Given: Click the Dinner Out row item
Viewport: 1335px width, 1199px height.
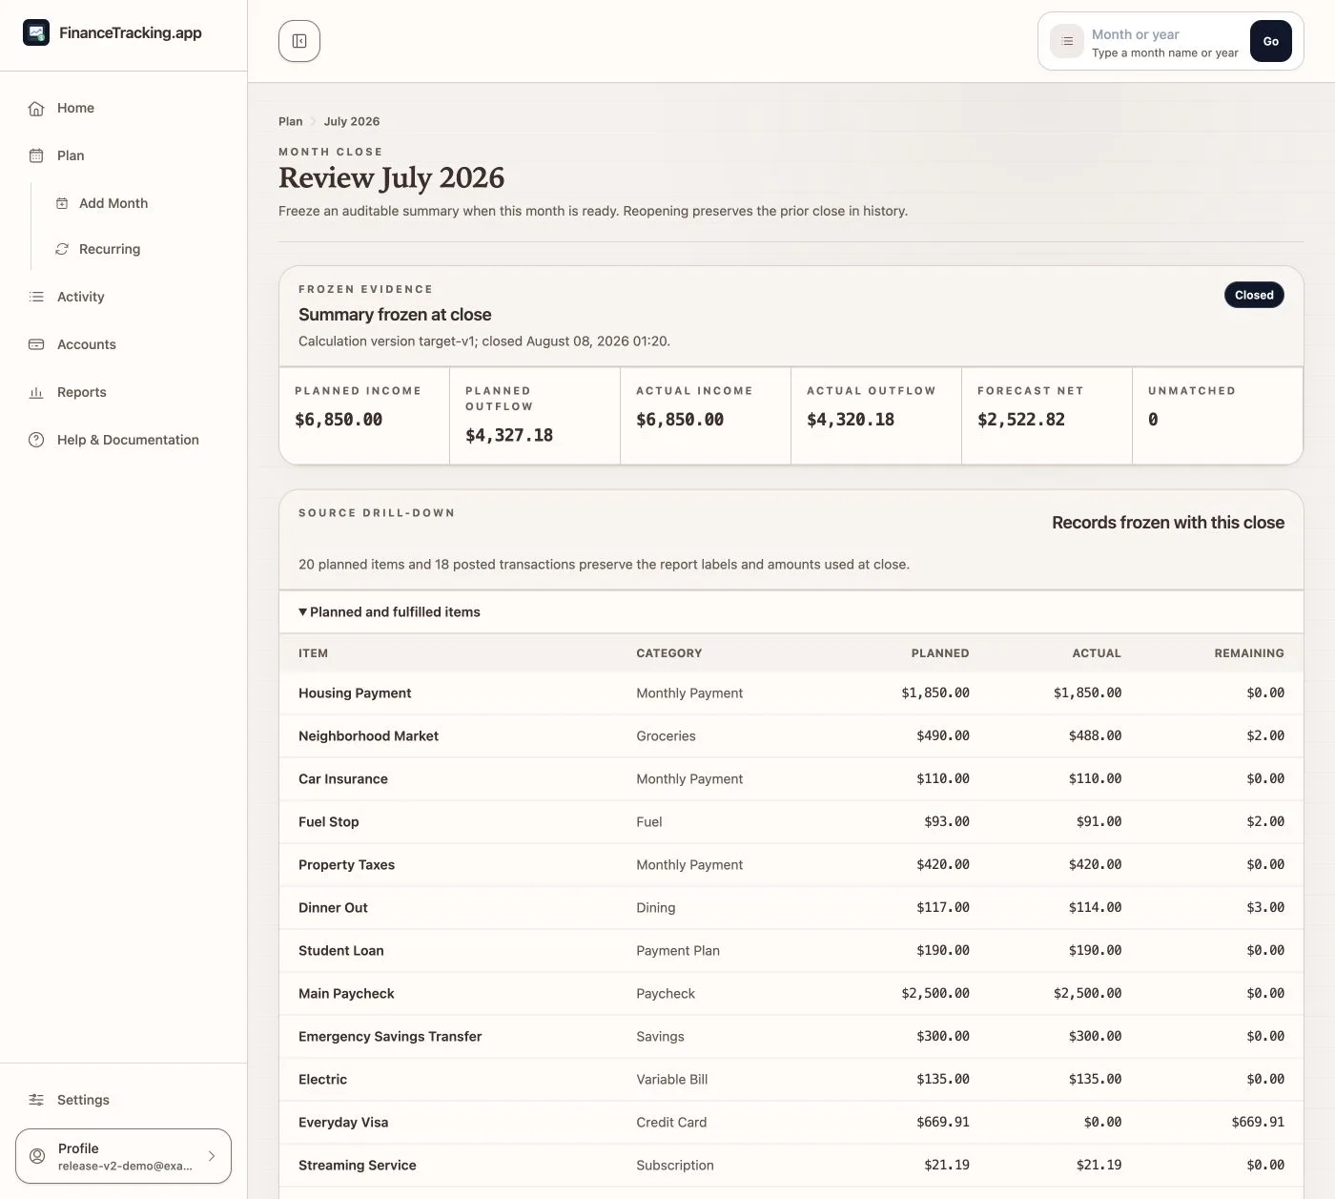Looking at the screenshot, I should tap(333, 908).
